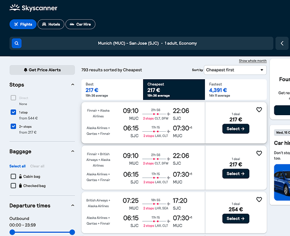Click Select all baggage link
The width and height of the screenshot is (290, 236).
click(x=17, y=166)
